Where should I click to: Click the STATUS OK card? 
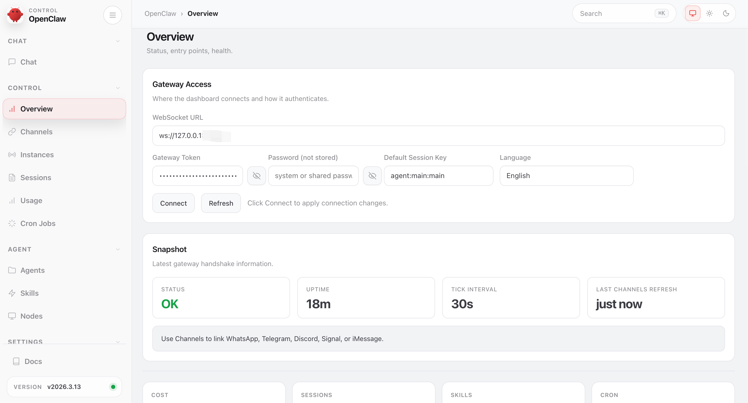click(x=221, y=298)
